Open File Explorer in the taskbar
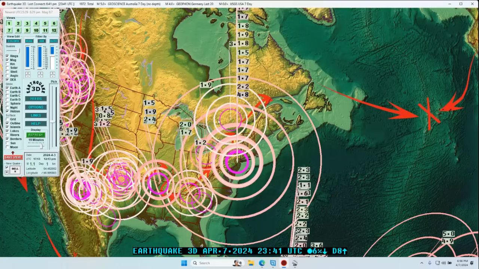Screen dimensions: 479x269 (x=251, y=263)
